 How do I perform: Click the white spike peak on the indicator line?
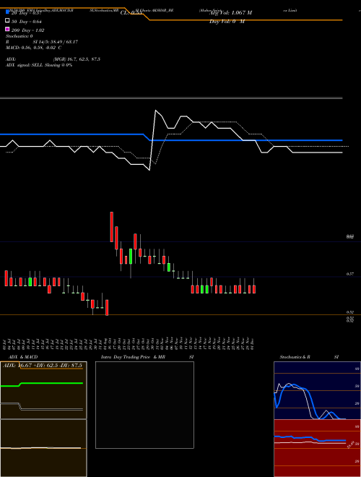(x=155, y=111)
